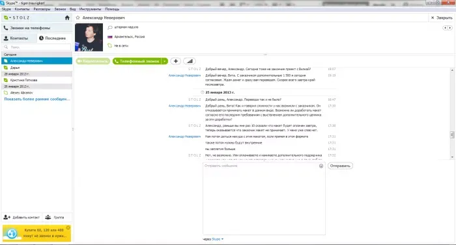Click the Skype credit advertisement banner

pyautogui.click(x=36, y=233)
